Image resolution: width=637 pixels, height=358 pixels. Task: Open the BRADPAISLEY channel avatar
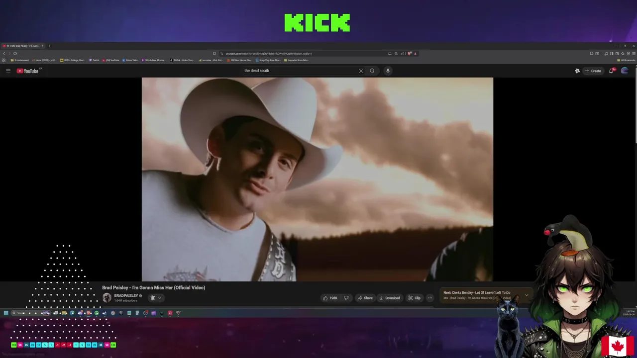click(107, 298)
